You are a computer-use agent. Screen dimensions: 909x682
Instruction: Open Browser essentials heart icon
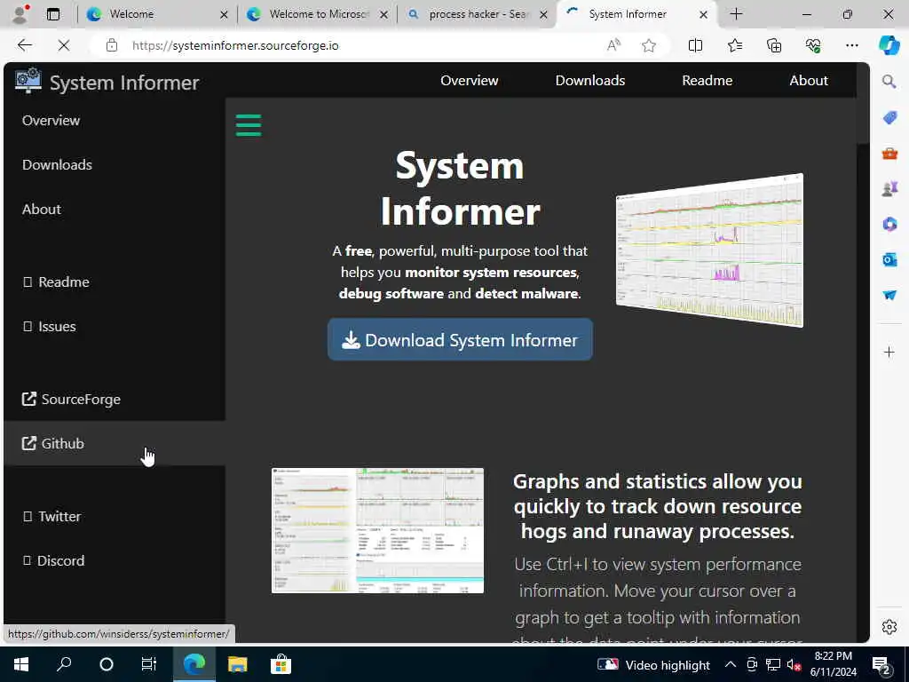coord(813,45)
